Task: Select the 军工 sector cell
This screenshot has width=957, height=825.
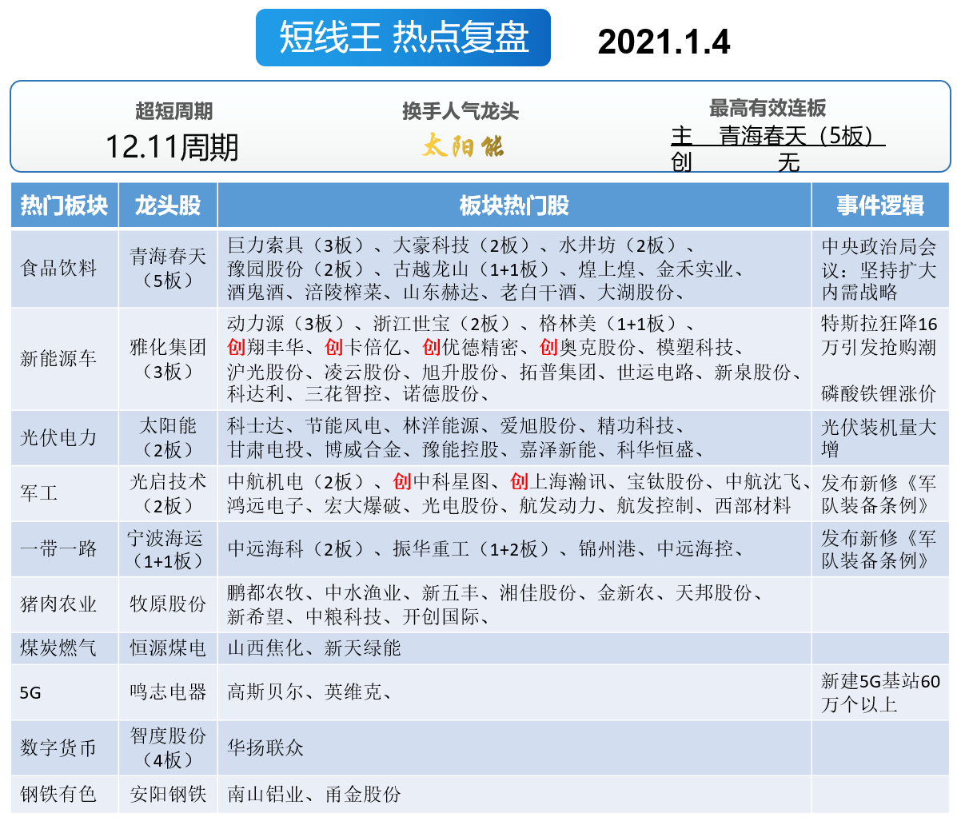Action: pos(64,493)
